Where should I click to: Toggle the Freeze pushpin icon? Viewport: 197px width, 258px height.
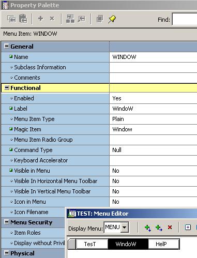coord(112,19)
